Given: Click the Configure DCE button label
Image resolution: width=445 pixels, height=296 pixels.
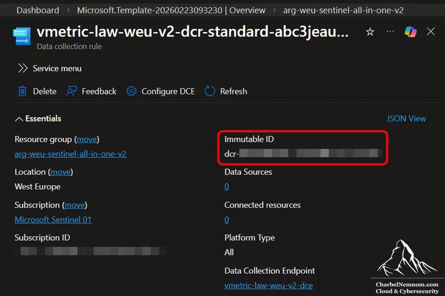Looking at the screenshot, I should tap(168, 91).
